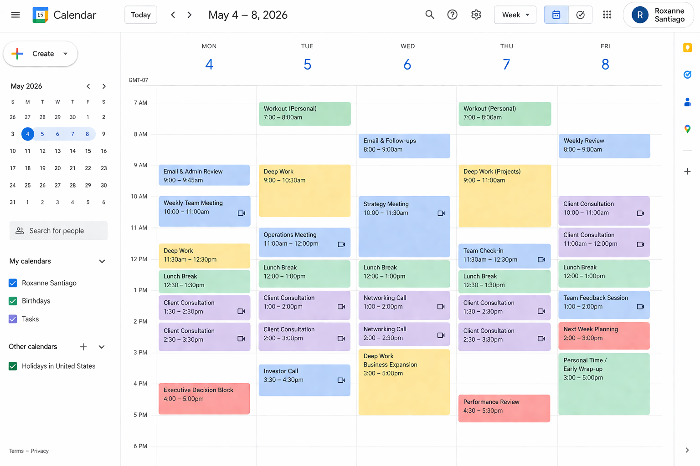Hide side panel chevron at bottom right
This screenshot has height=466, width=700.
tap(687, 450)
